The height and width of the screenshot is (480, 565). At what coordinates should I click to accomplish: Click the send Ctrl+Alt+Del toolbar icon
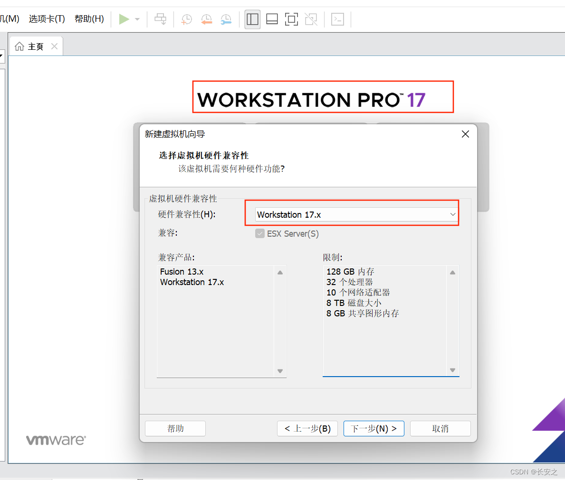click(160, 19)
